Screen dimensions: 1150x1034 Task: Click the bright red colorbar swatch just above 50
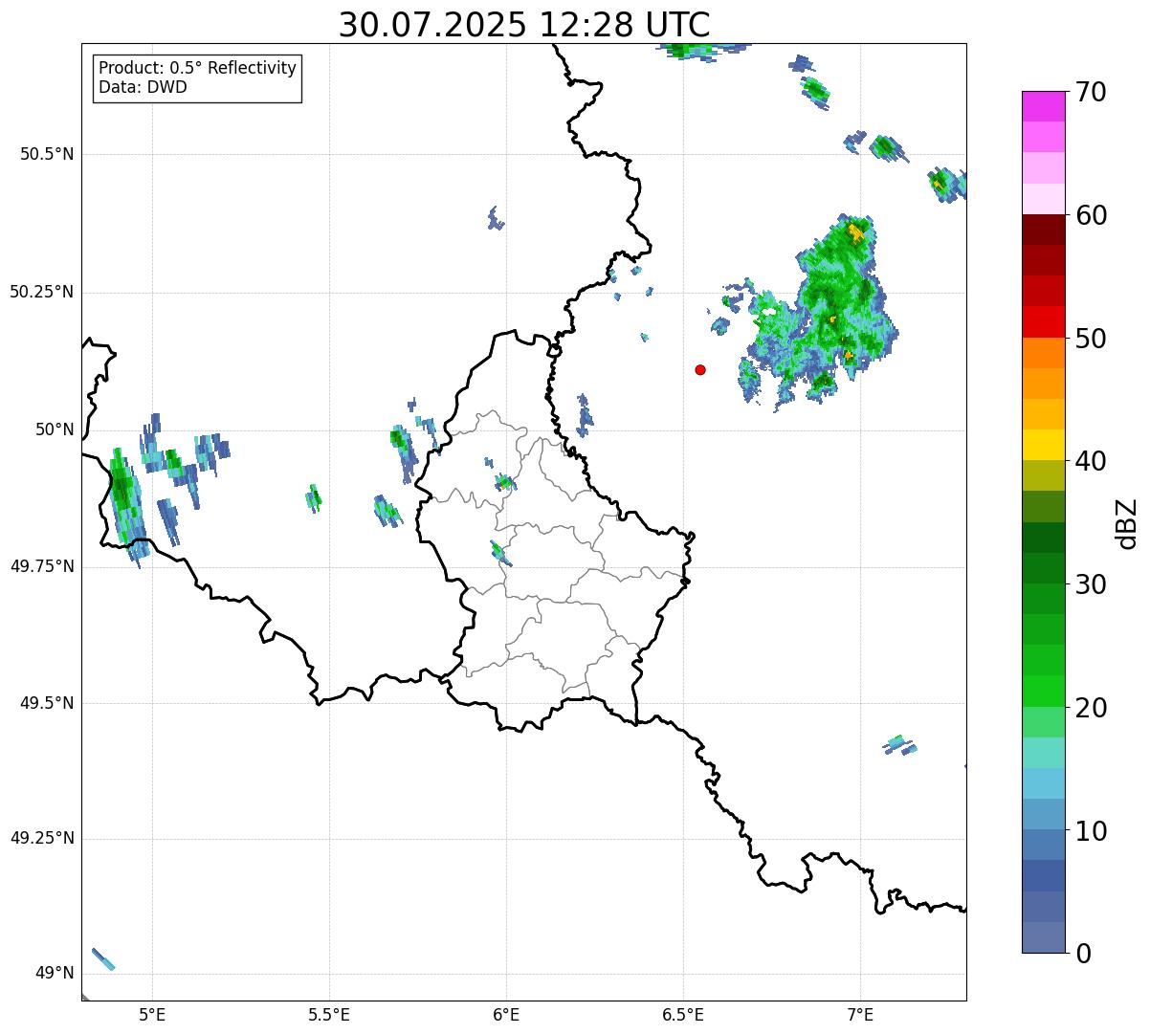(x=1043, y=322)
